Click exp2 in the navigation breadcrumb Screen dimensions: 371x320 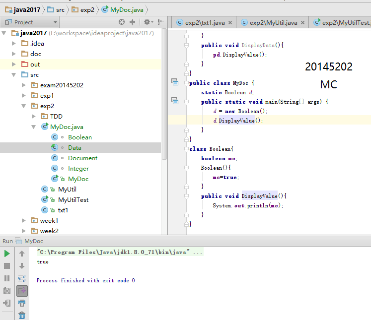[83, 10]
